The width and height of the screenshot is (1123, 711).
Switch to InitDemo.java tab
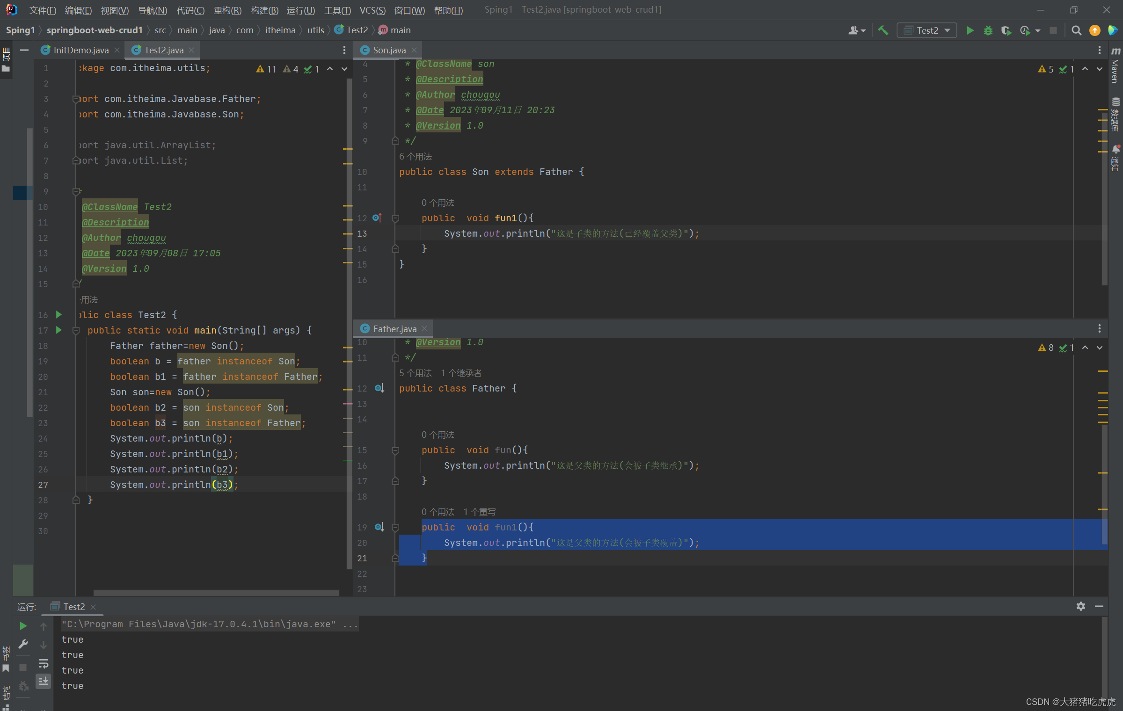(80, 50)
